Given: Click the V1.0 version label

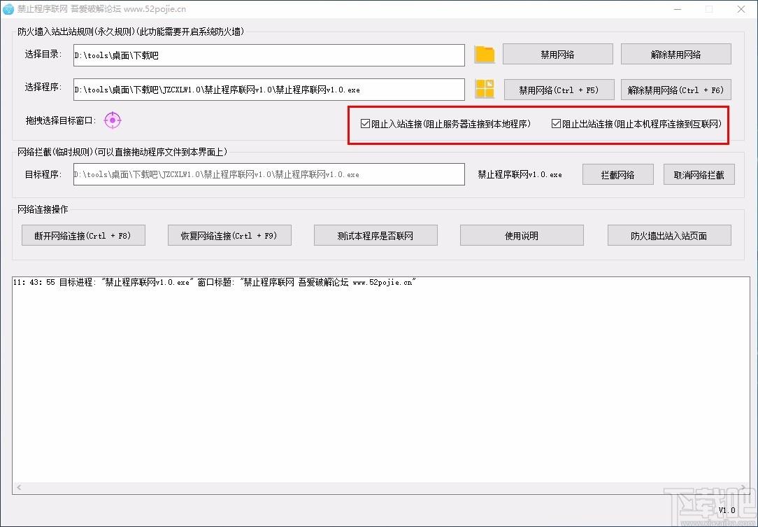Looking at the screenshot, I should [727, 510].
